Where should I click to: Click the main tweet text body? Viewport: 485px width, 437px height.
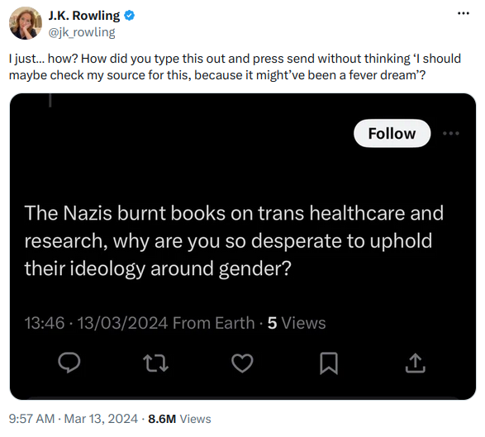click(x=235, y=67)
